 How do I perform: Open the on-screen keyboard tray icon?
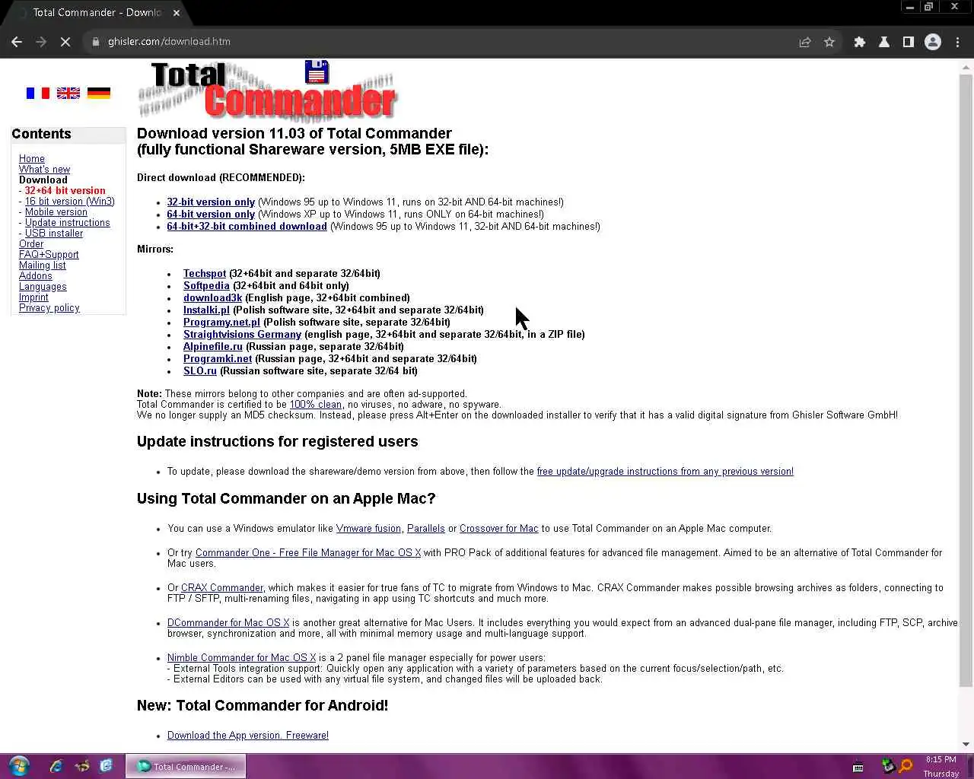click(858, 766)
